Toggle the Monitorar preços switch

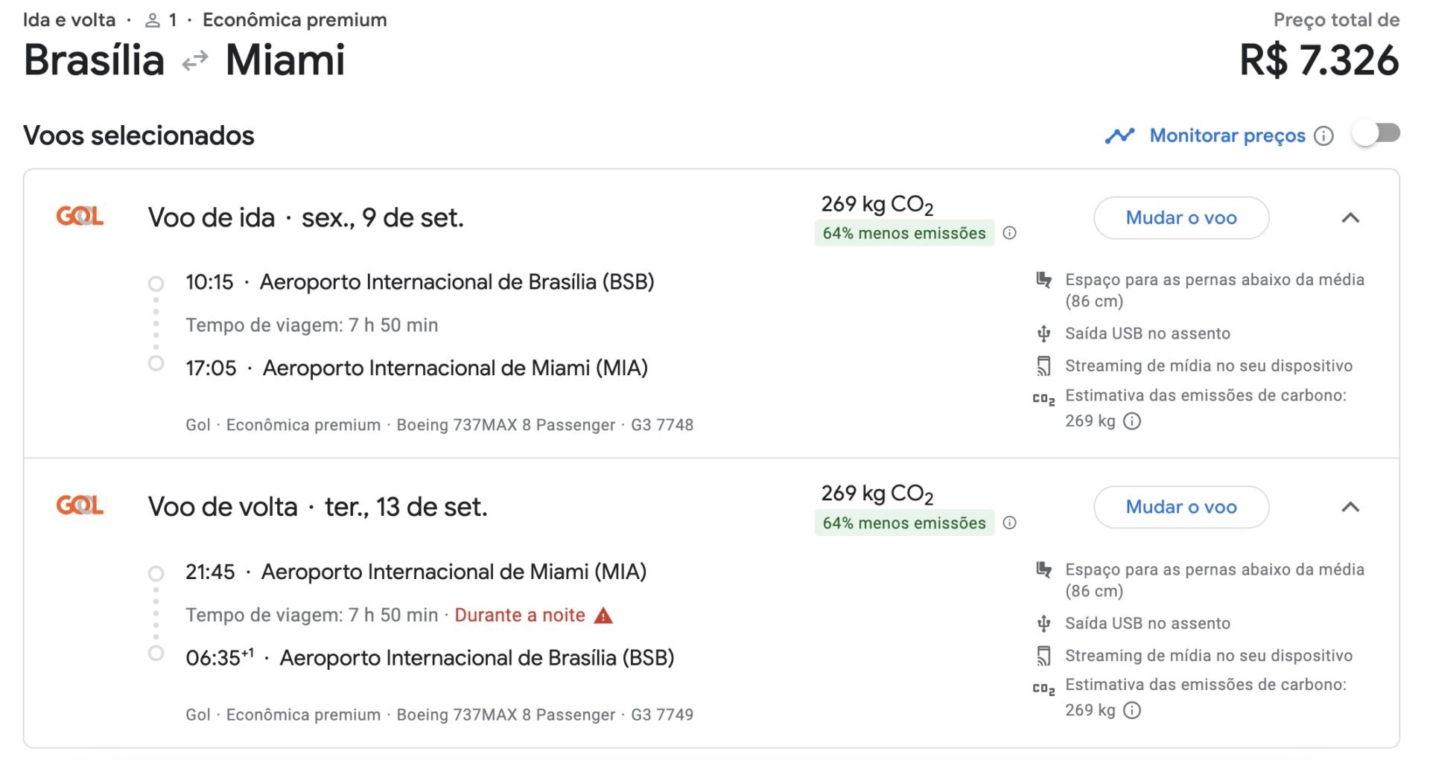coord(1376,135)
